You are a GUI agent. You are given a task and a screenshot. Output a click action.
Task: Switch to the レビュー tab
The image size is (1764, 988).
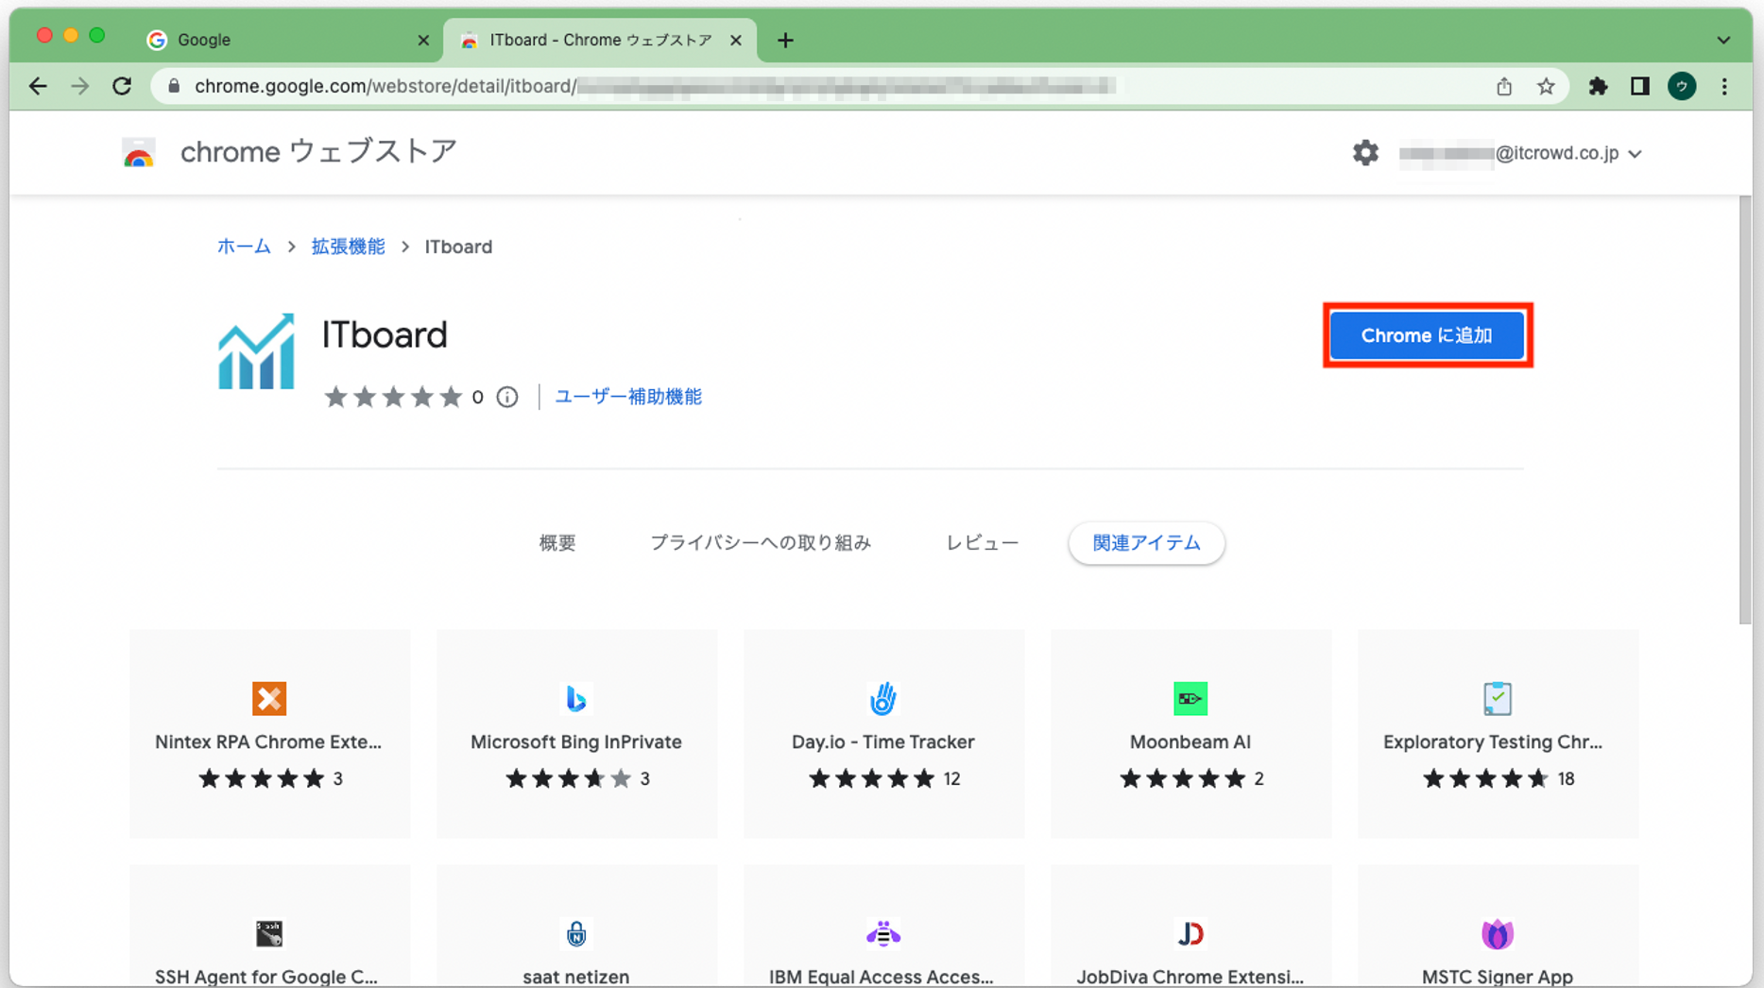click(x=982, y=543)
